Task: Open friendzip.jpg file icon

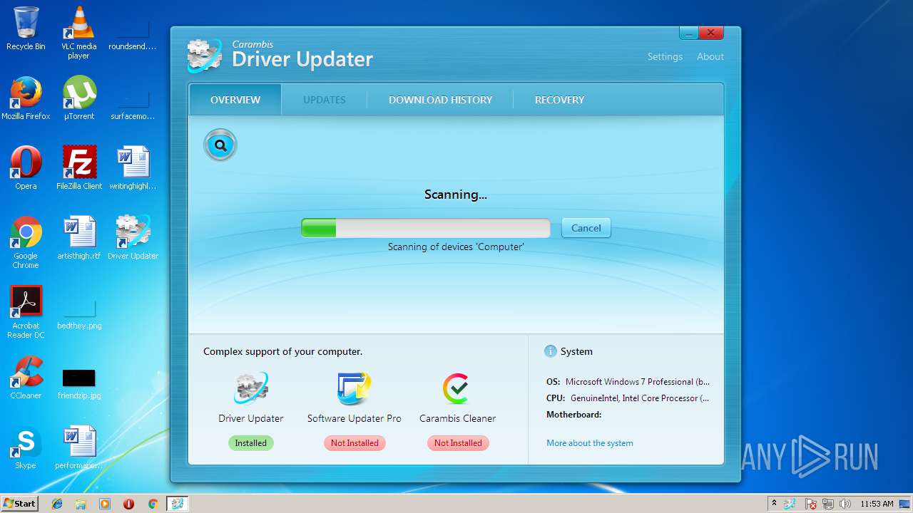Action: pyautogui.click(x=79, y=383)
